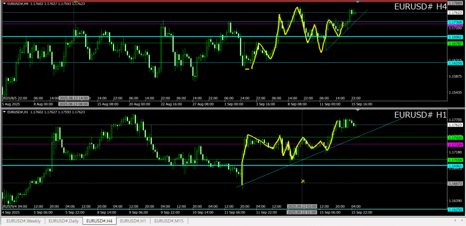This screenshot has width=466, height=226.
Task: Switch to the EURUSD#,Weekly tab
Action: 24,221
